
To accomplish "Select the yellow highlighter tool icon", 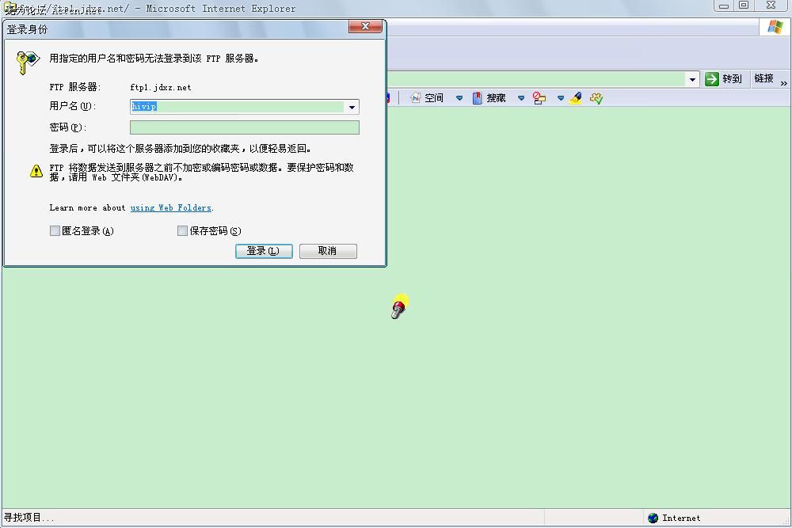I will (x=575, y=98).
